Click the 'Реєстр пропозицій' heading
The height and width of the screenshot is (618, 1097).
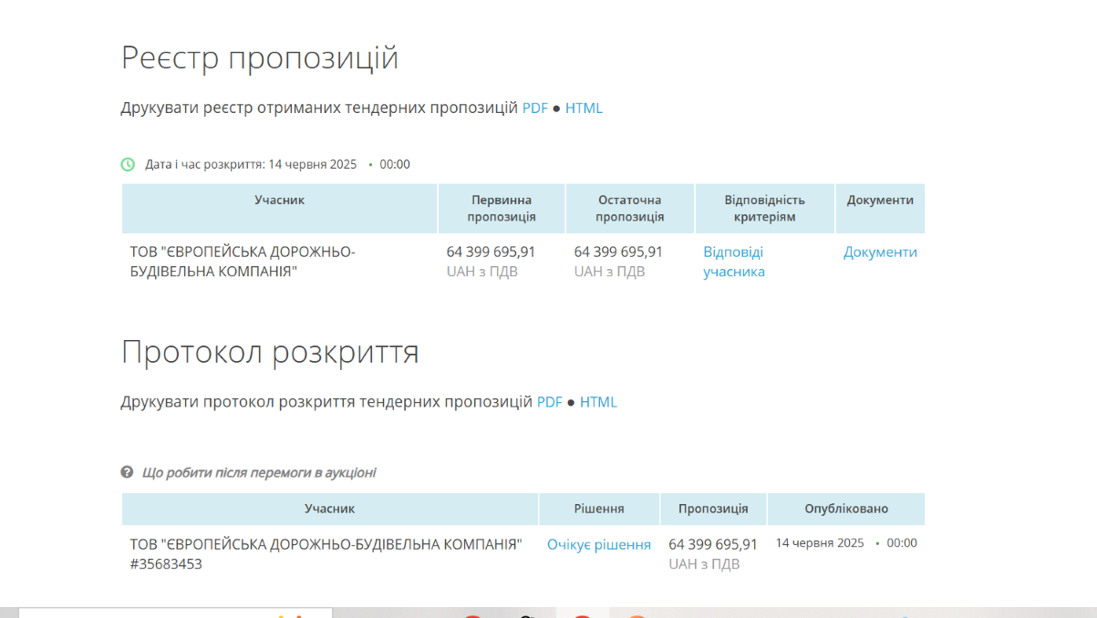pos(260,57)
